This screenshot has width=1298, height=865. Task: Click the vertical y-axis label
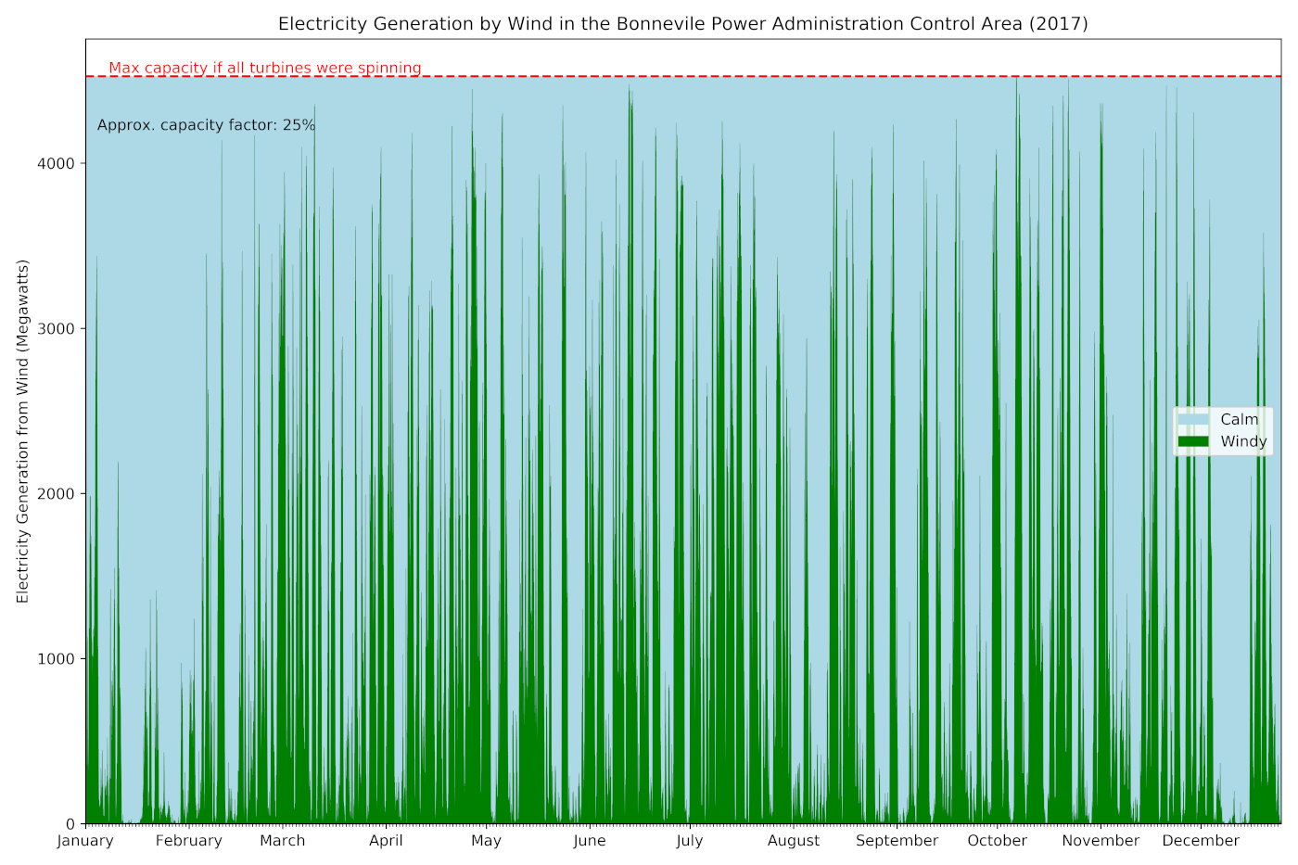pyautogui.click(x=23, y=431)
